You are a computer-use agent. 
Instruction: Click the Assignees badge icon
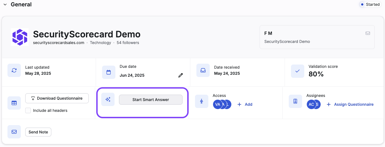pos(295,101)
